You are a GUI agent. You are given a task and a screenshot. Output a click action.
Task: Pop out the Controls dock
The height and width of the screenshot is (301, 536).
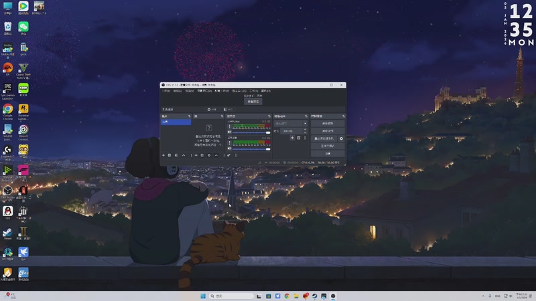point(344,116)
